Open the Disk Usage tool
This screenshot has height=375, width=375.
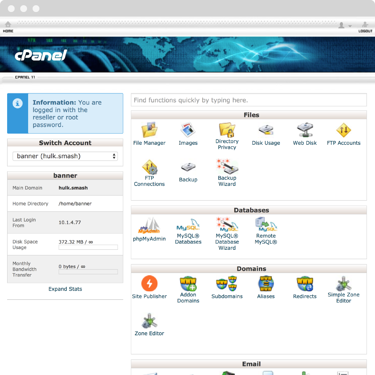point(266,130)
